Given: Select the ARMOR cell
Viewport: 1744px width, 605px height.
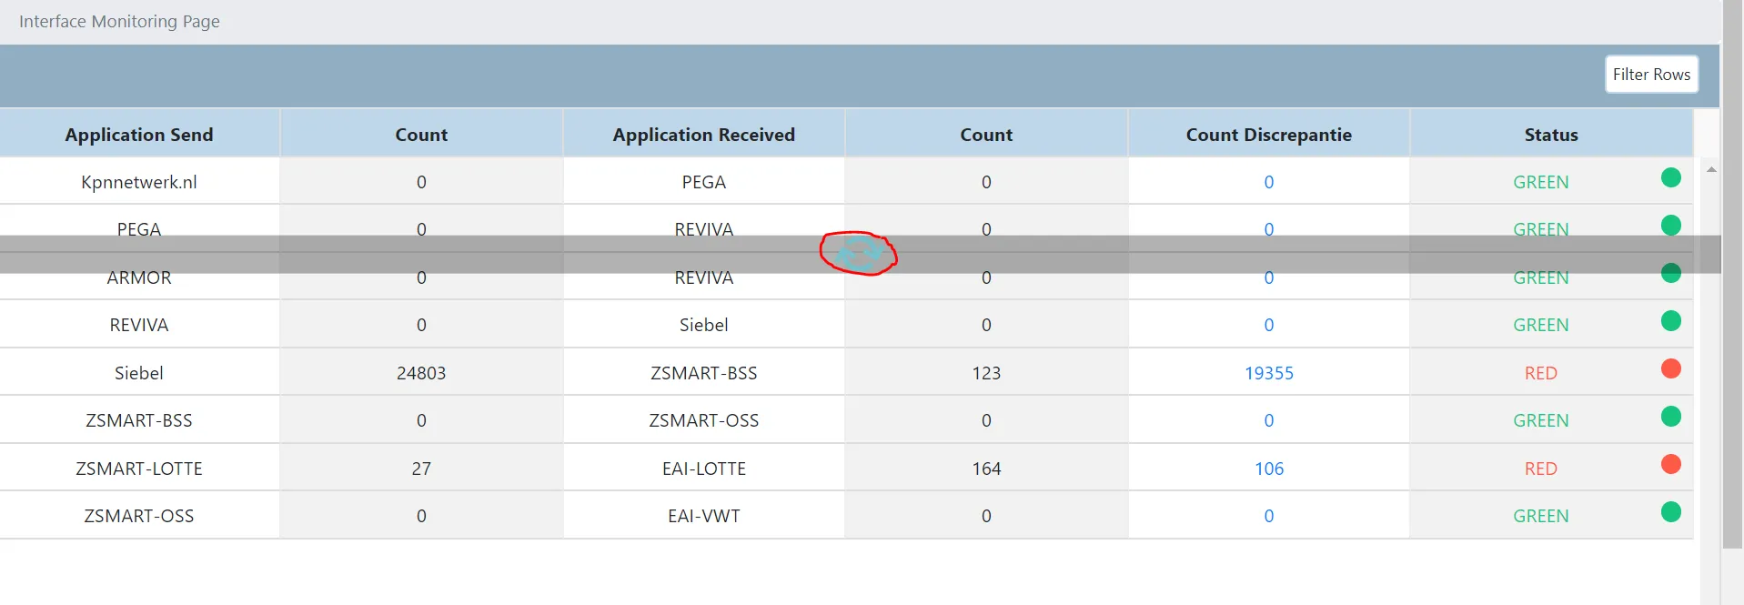Looking at the screenshot, I should coord(139,277).
